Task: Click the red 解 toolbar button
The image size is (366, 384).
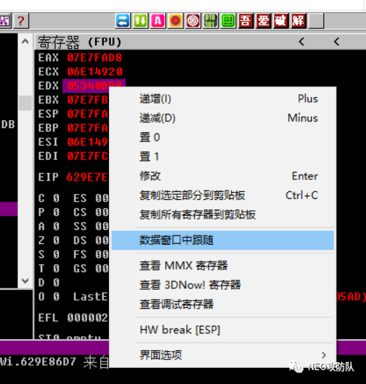Action: click(x=299, y=21)
